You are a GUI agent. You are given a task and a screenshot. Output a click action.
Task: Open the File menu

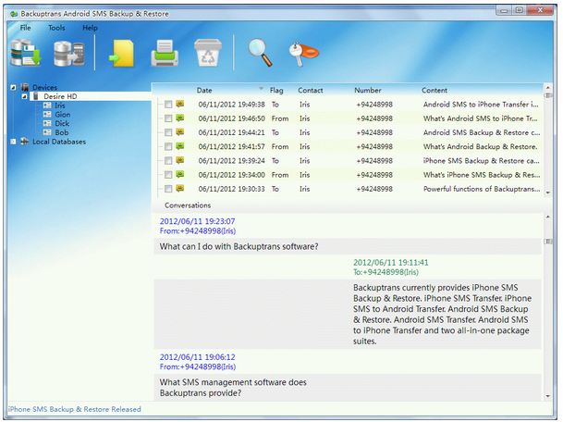pyautogui.click(x=26, y=28)
